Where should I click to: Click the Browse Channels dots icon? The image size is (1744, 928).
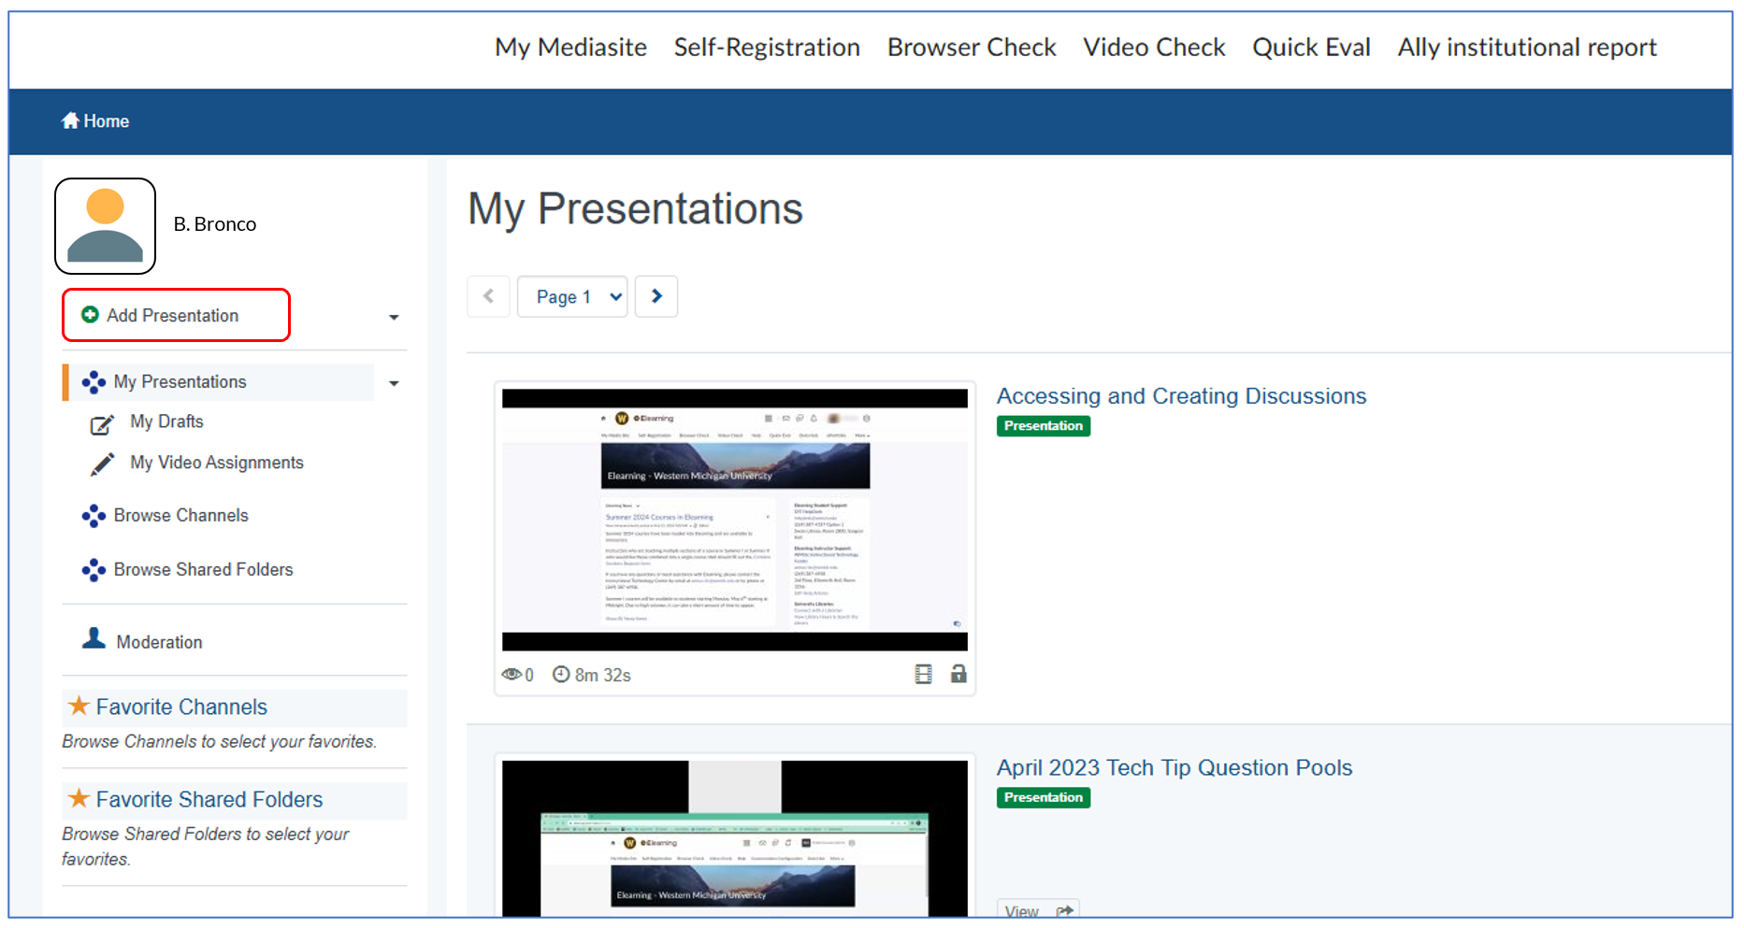pyautogui.click(x=94, y=516)
